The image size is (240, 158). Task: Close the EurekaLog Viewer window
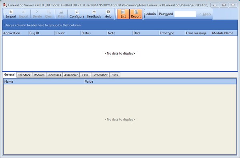tap(233, 5)
